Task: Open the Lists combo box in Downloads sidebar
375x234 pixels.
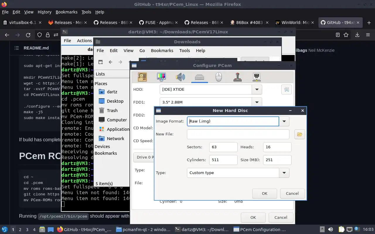Action: 112,74
